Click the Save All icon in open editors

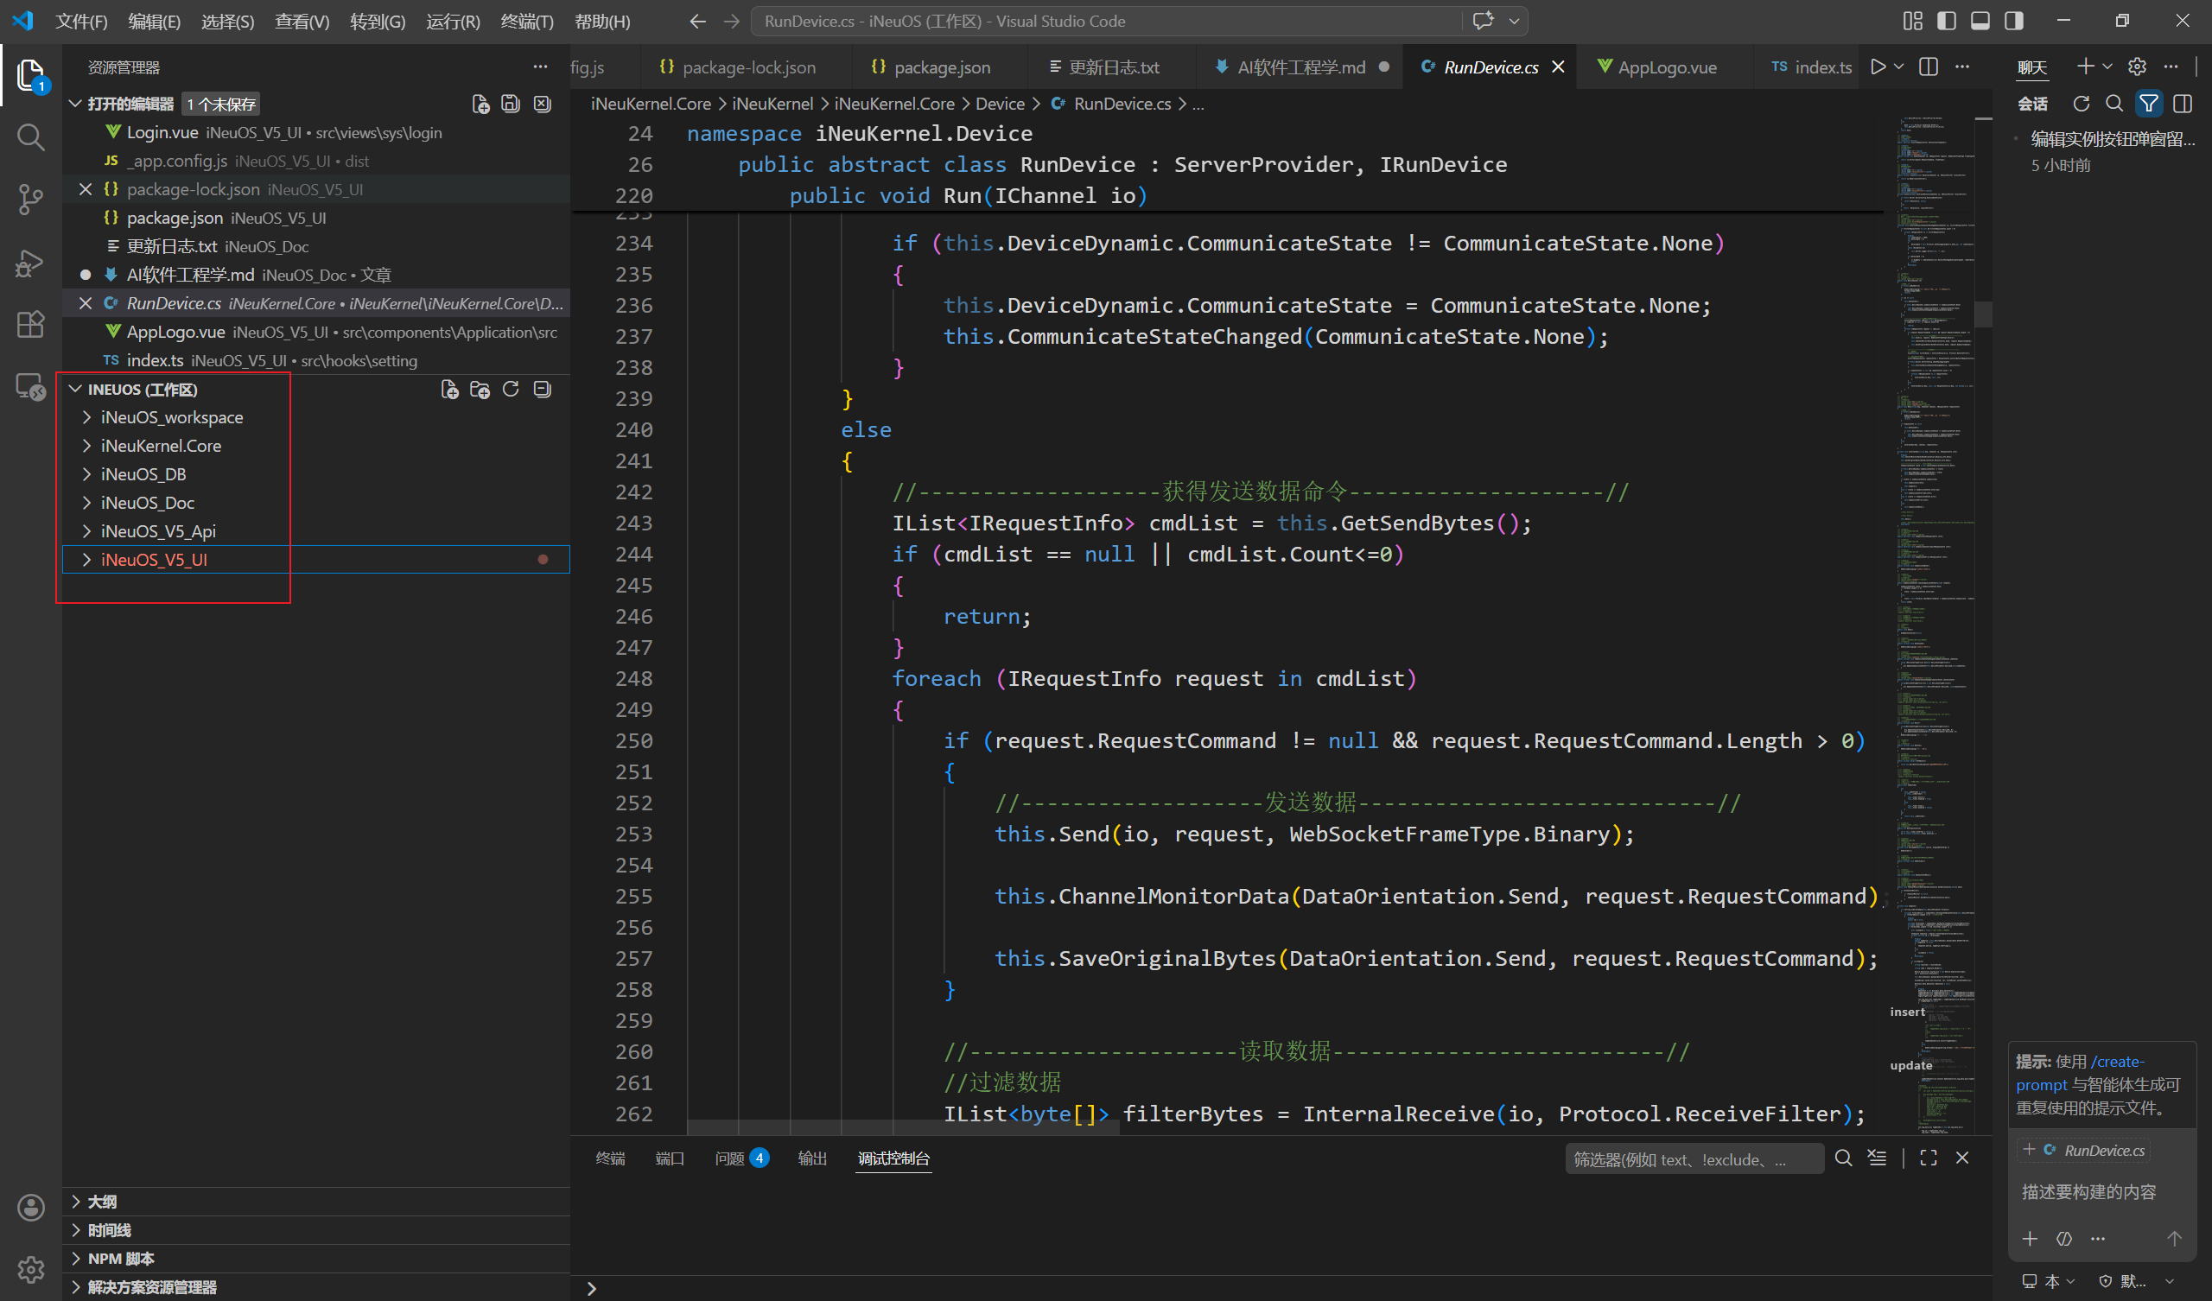point(511,104)
